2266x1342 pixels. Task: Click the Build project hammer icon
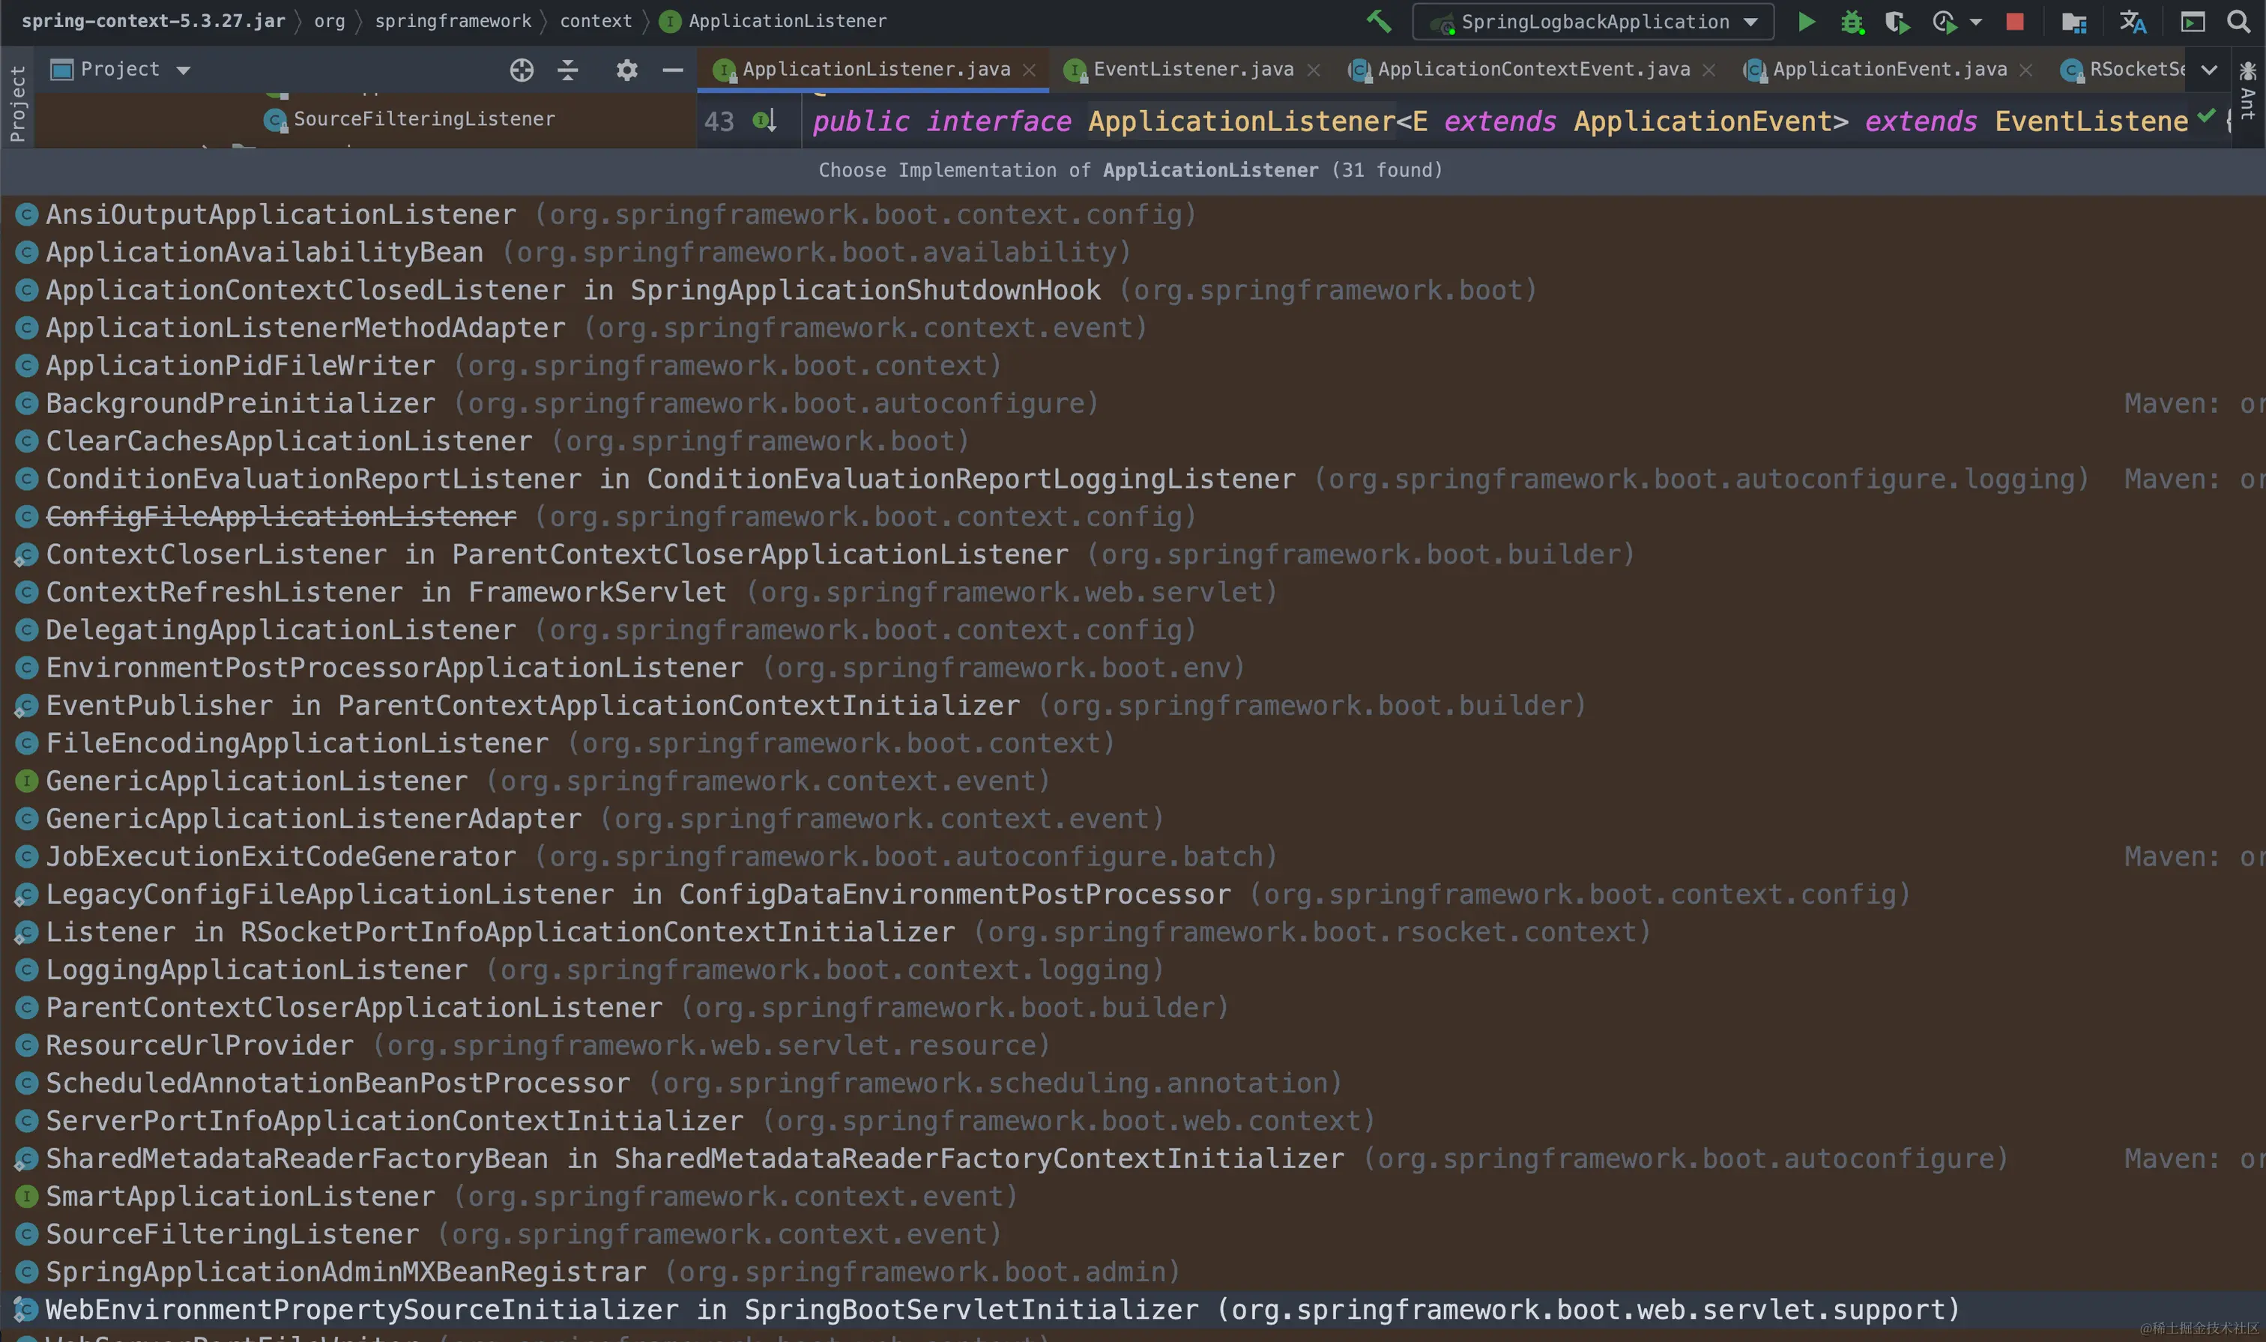1378,21
